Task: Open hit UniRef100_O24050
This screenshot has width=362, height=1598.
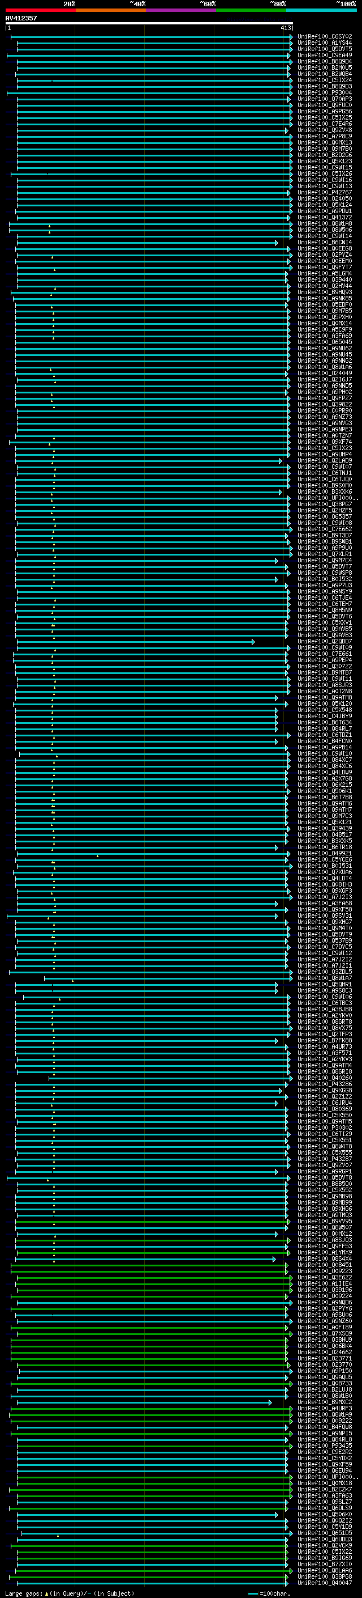Action: coord(324,199)
